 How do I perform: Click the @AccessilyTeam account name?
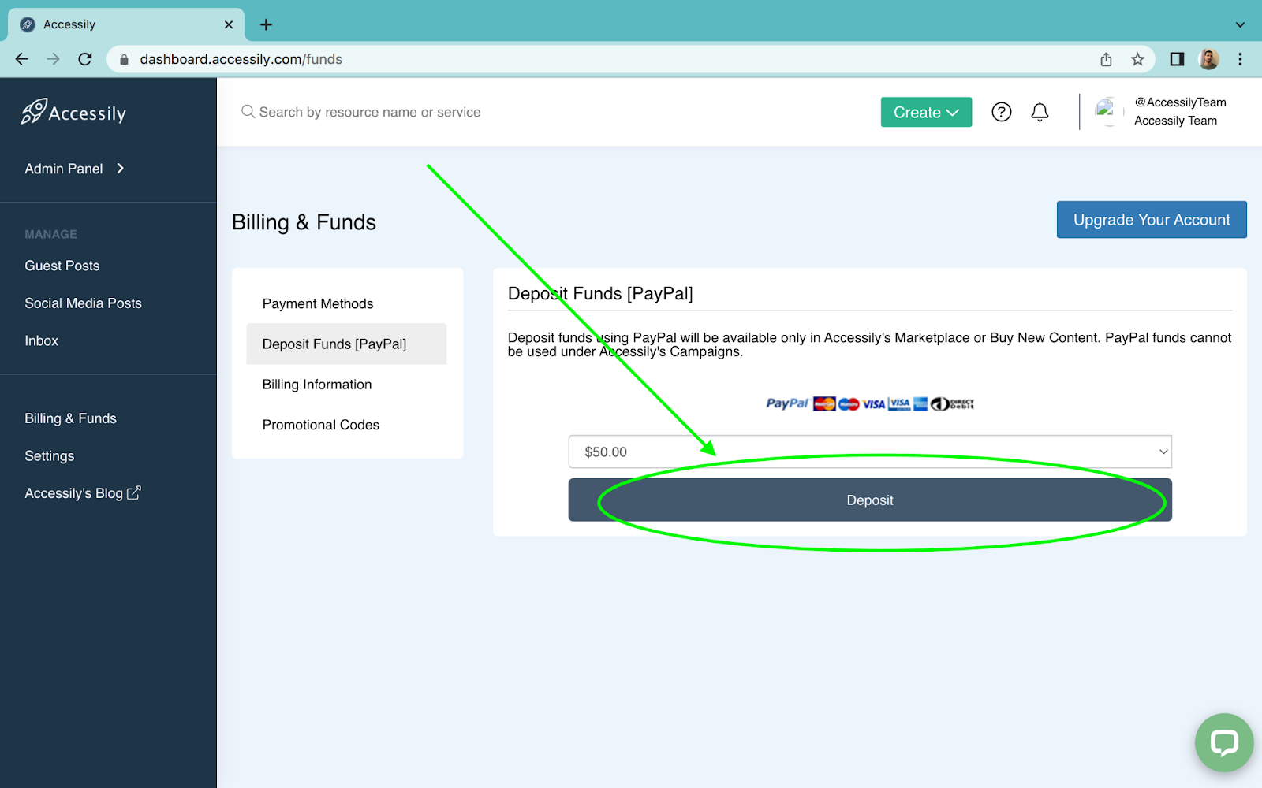1180,102
